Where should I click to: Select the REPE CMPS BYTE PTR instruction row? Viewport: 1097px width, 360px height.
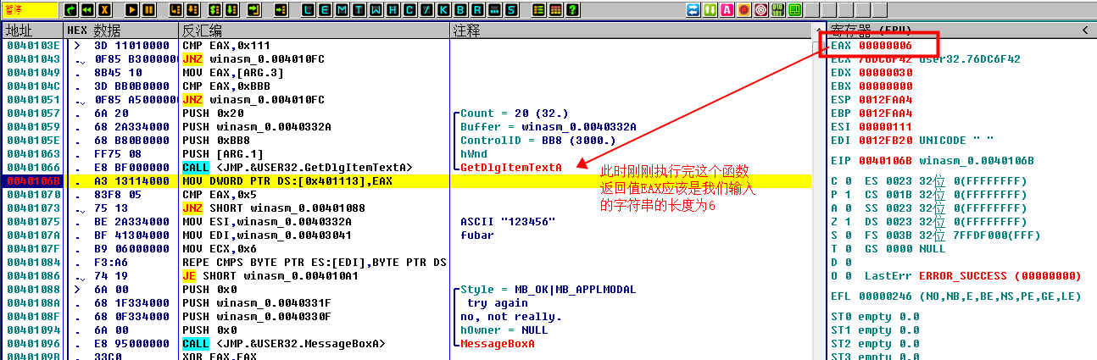coord(406,263)
